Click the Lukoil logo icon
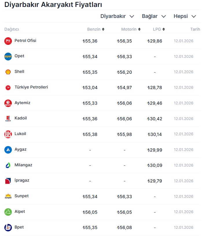 [x=8, y=134]
